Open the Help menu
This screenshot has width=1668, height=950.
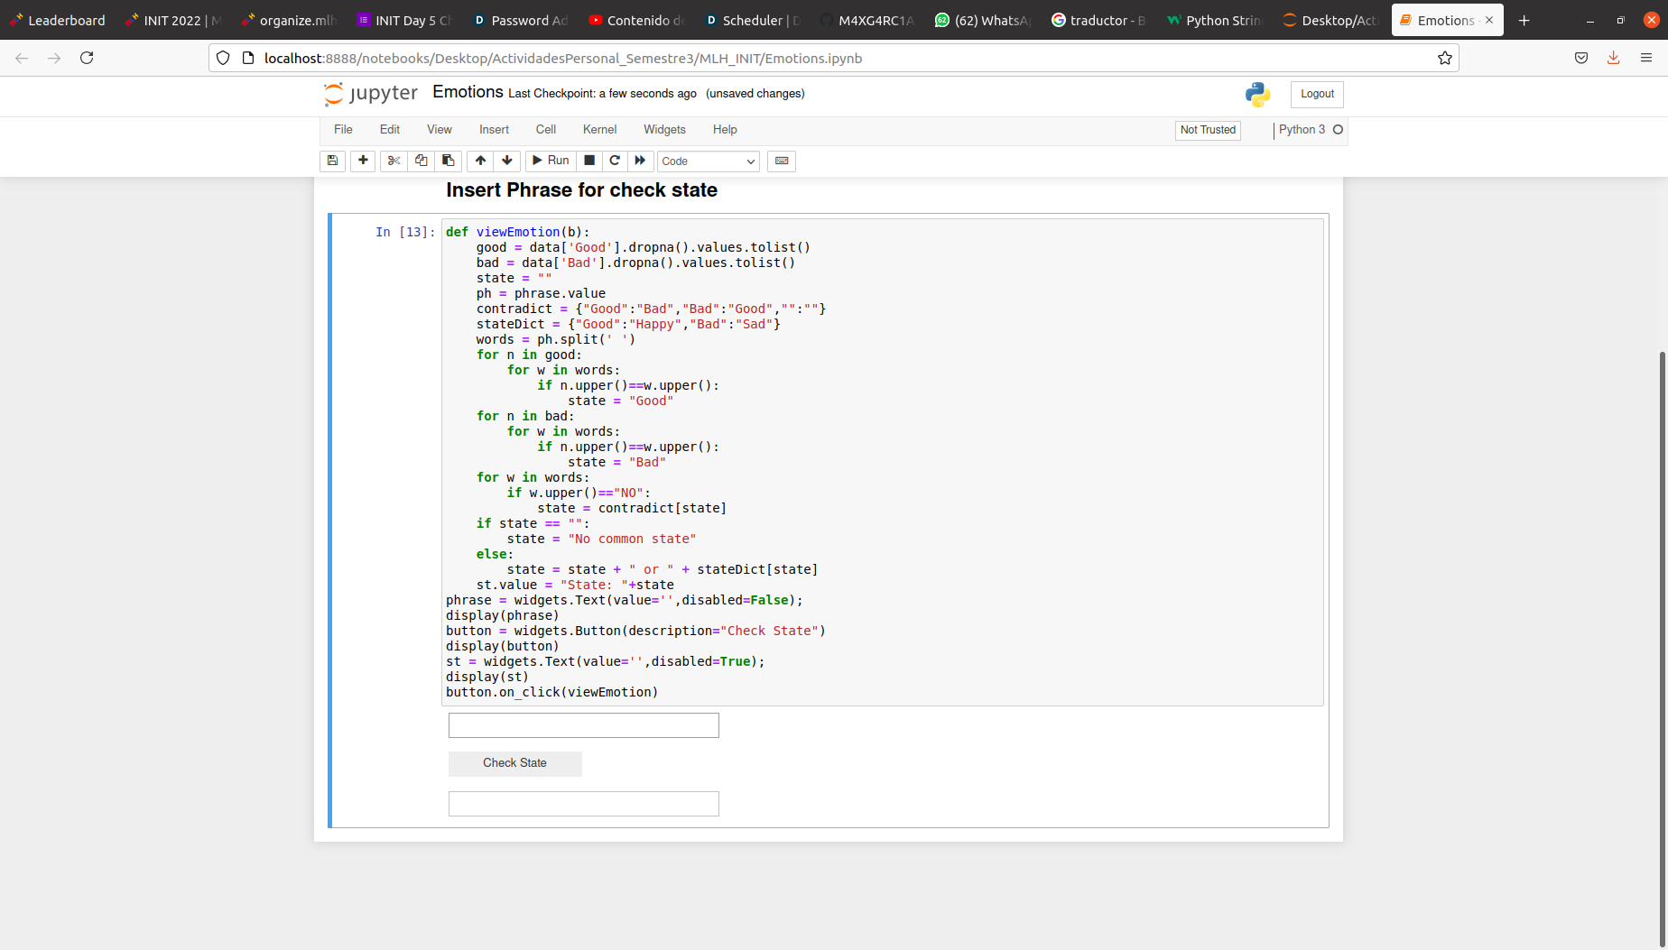[725, 130]
